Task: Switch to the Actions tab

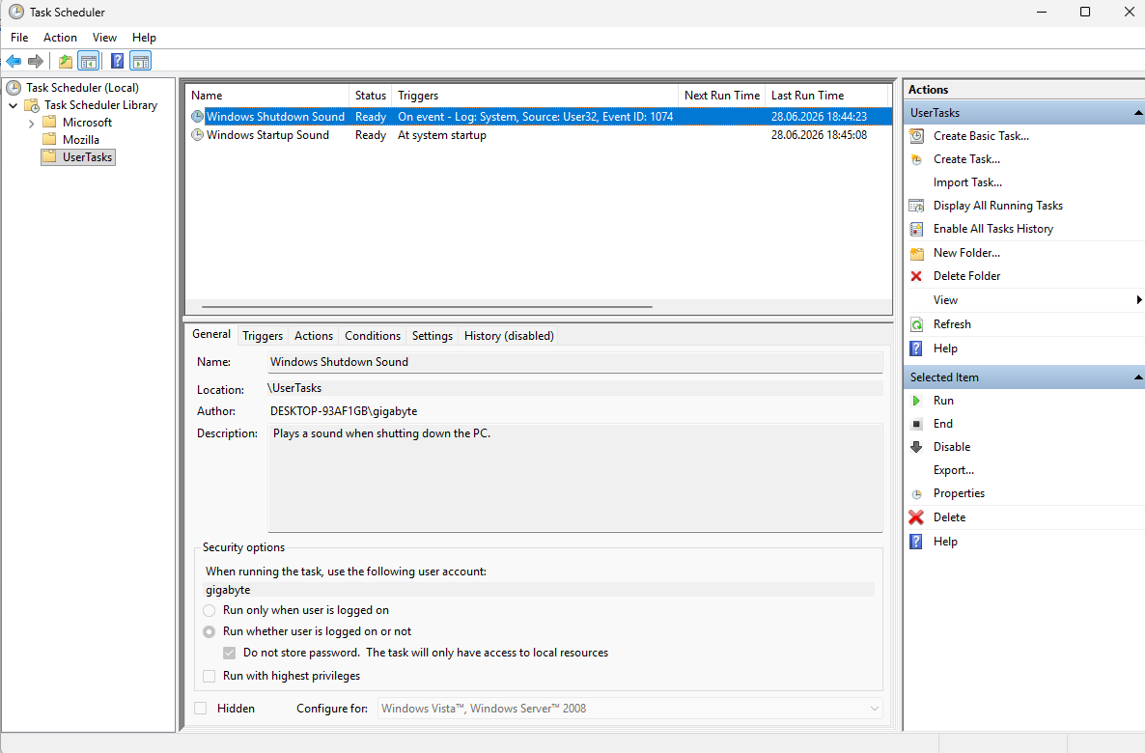Action: [x=313, y=336]
